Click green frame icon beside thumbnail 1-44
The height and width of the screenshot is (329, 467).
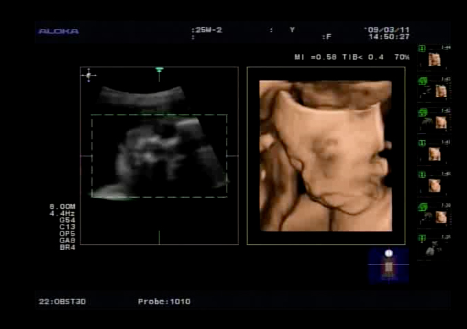(x=422, y=49)
